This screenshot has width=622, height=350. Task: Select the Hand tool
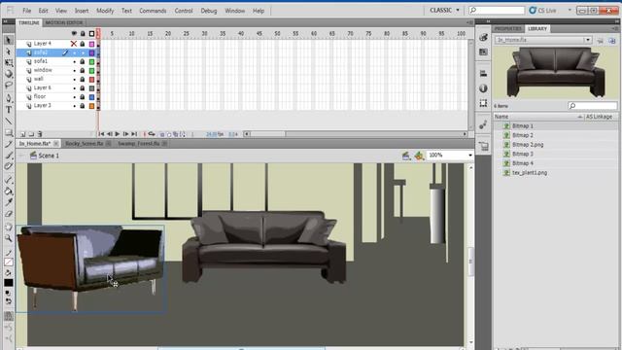pos(9,227)
